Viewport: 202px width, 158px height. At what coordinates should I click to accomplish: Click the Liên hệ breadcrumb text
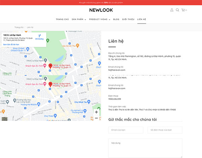pyautogui.click(x=30, y=27)
